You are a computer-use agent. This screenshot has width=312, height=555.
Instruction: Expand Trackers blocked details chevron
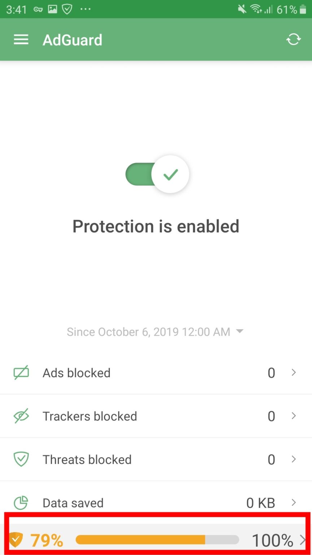click(294, 416)
